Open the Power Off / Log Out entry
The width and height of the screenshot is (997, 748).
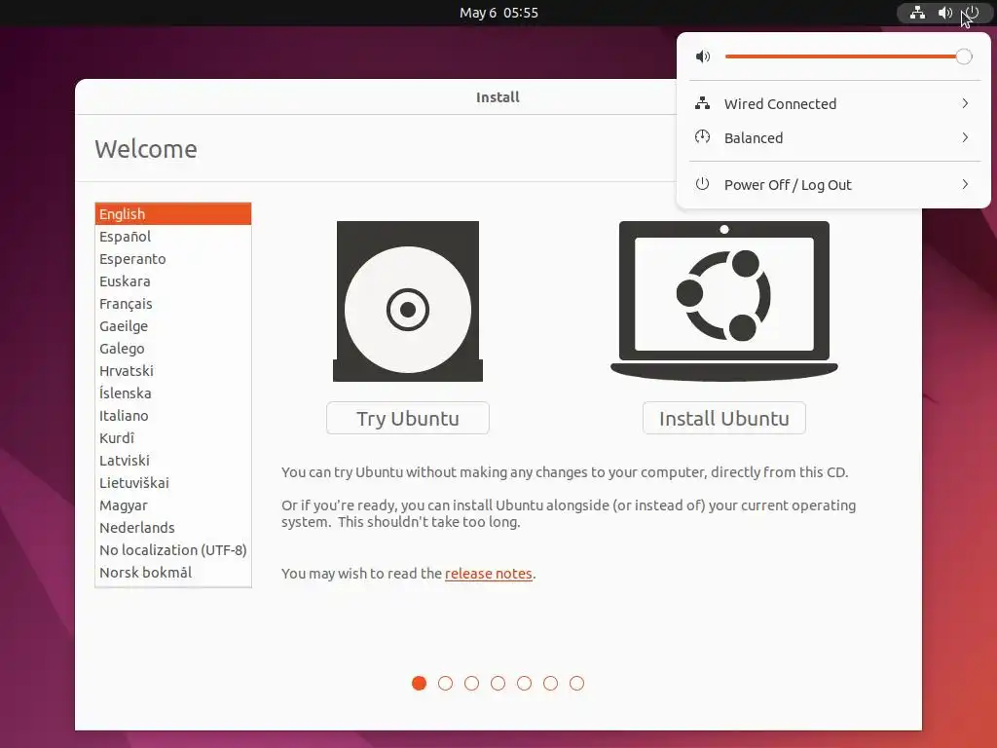(833, 184)
